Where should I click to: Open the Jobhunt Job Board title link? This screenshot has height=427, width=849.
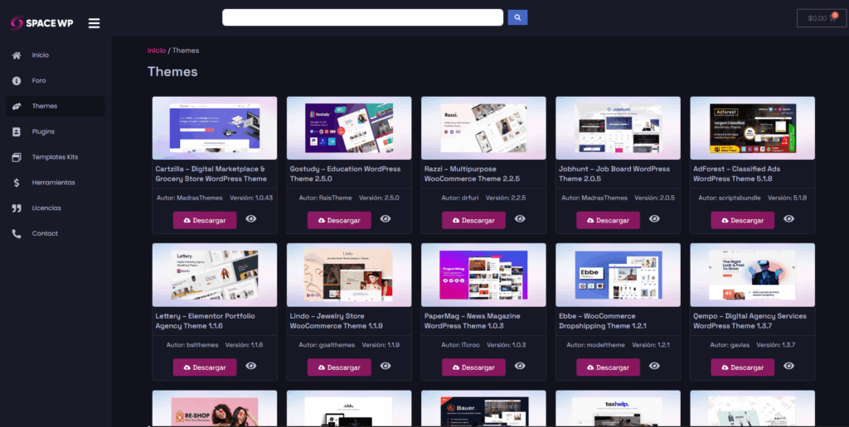[x=614, y=174]
